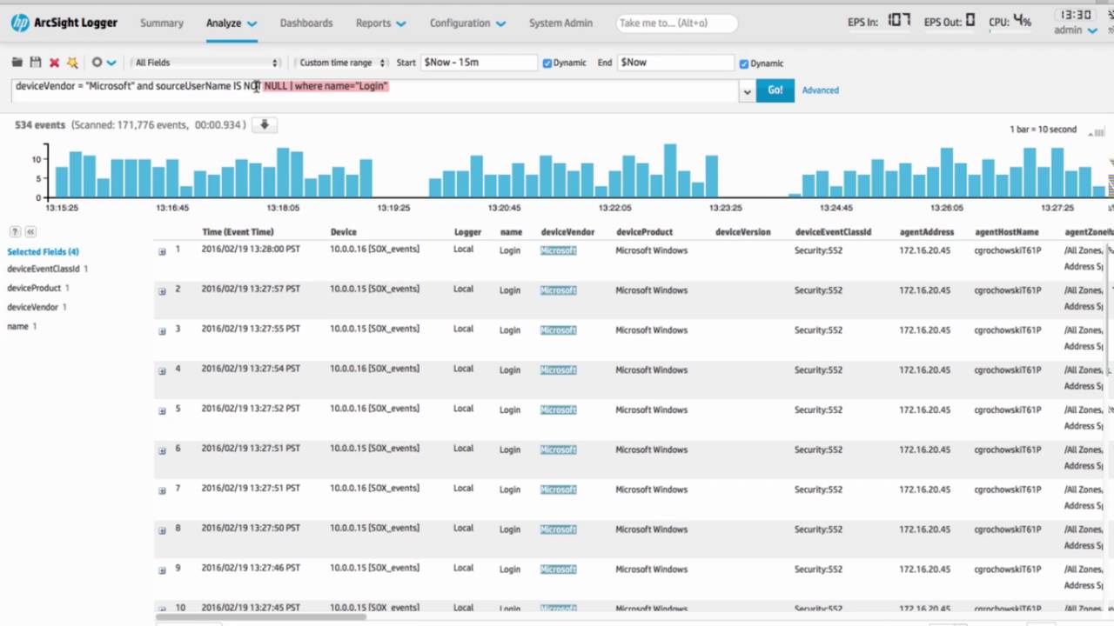The height and width of the screenshot is (626, 1114).
Task: Click the Go! button
Action: point(775,90)
